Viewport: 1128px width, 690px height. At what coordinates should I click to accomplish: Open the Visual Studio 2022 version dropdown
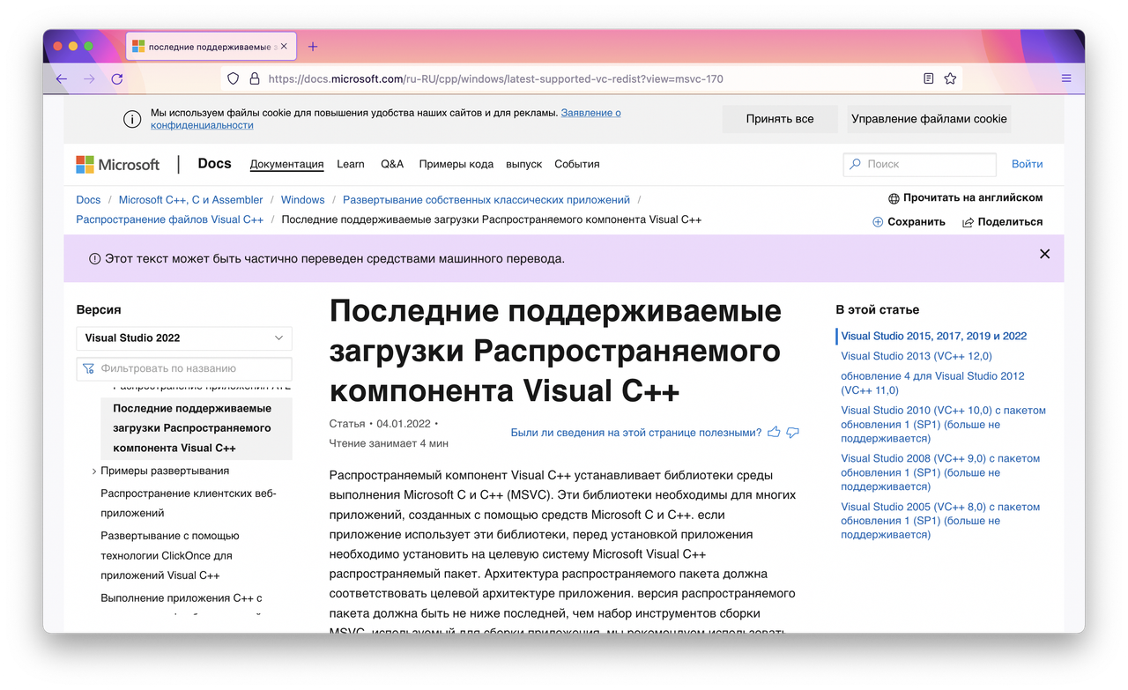pyautogui.click(x=184, y=338)
